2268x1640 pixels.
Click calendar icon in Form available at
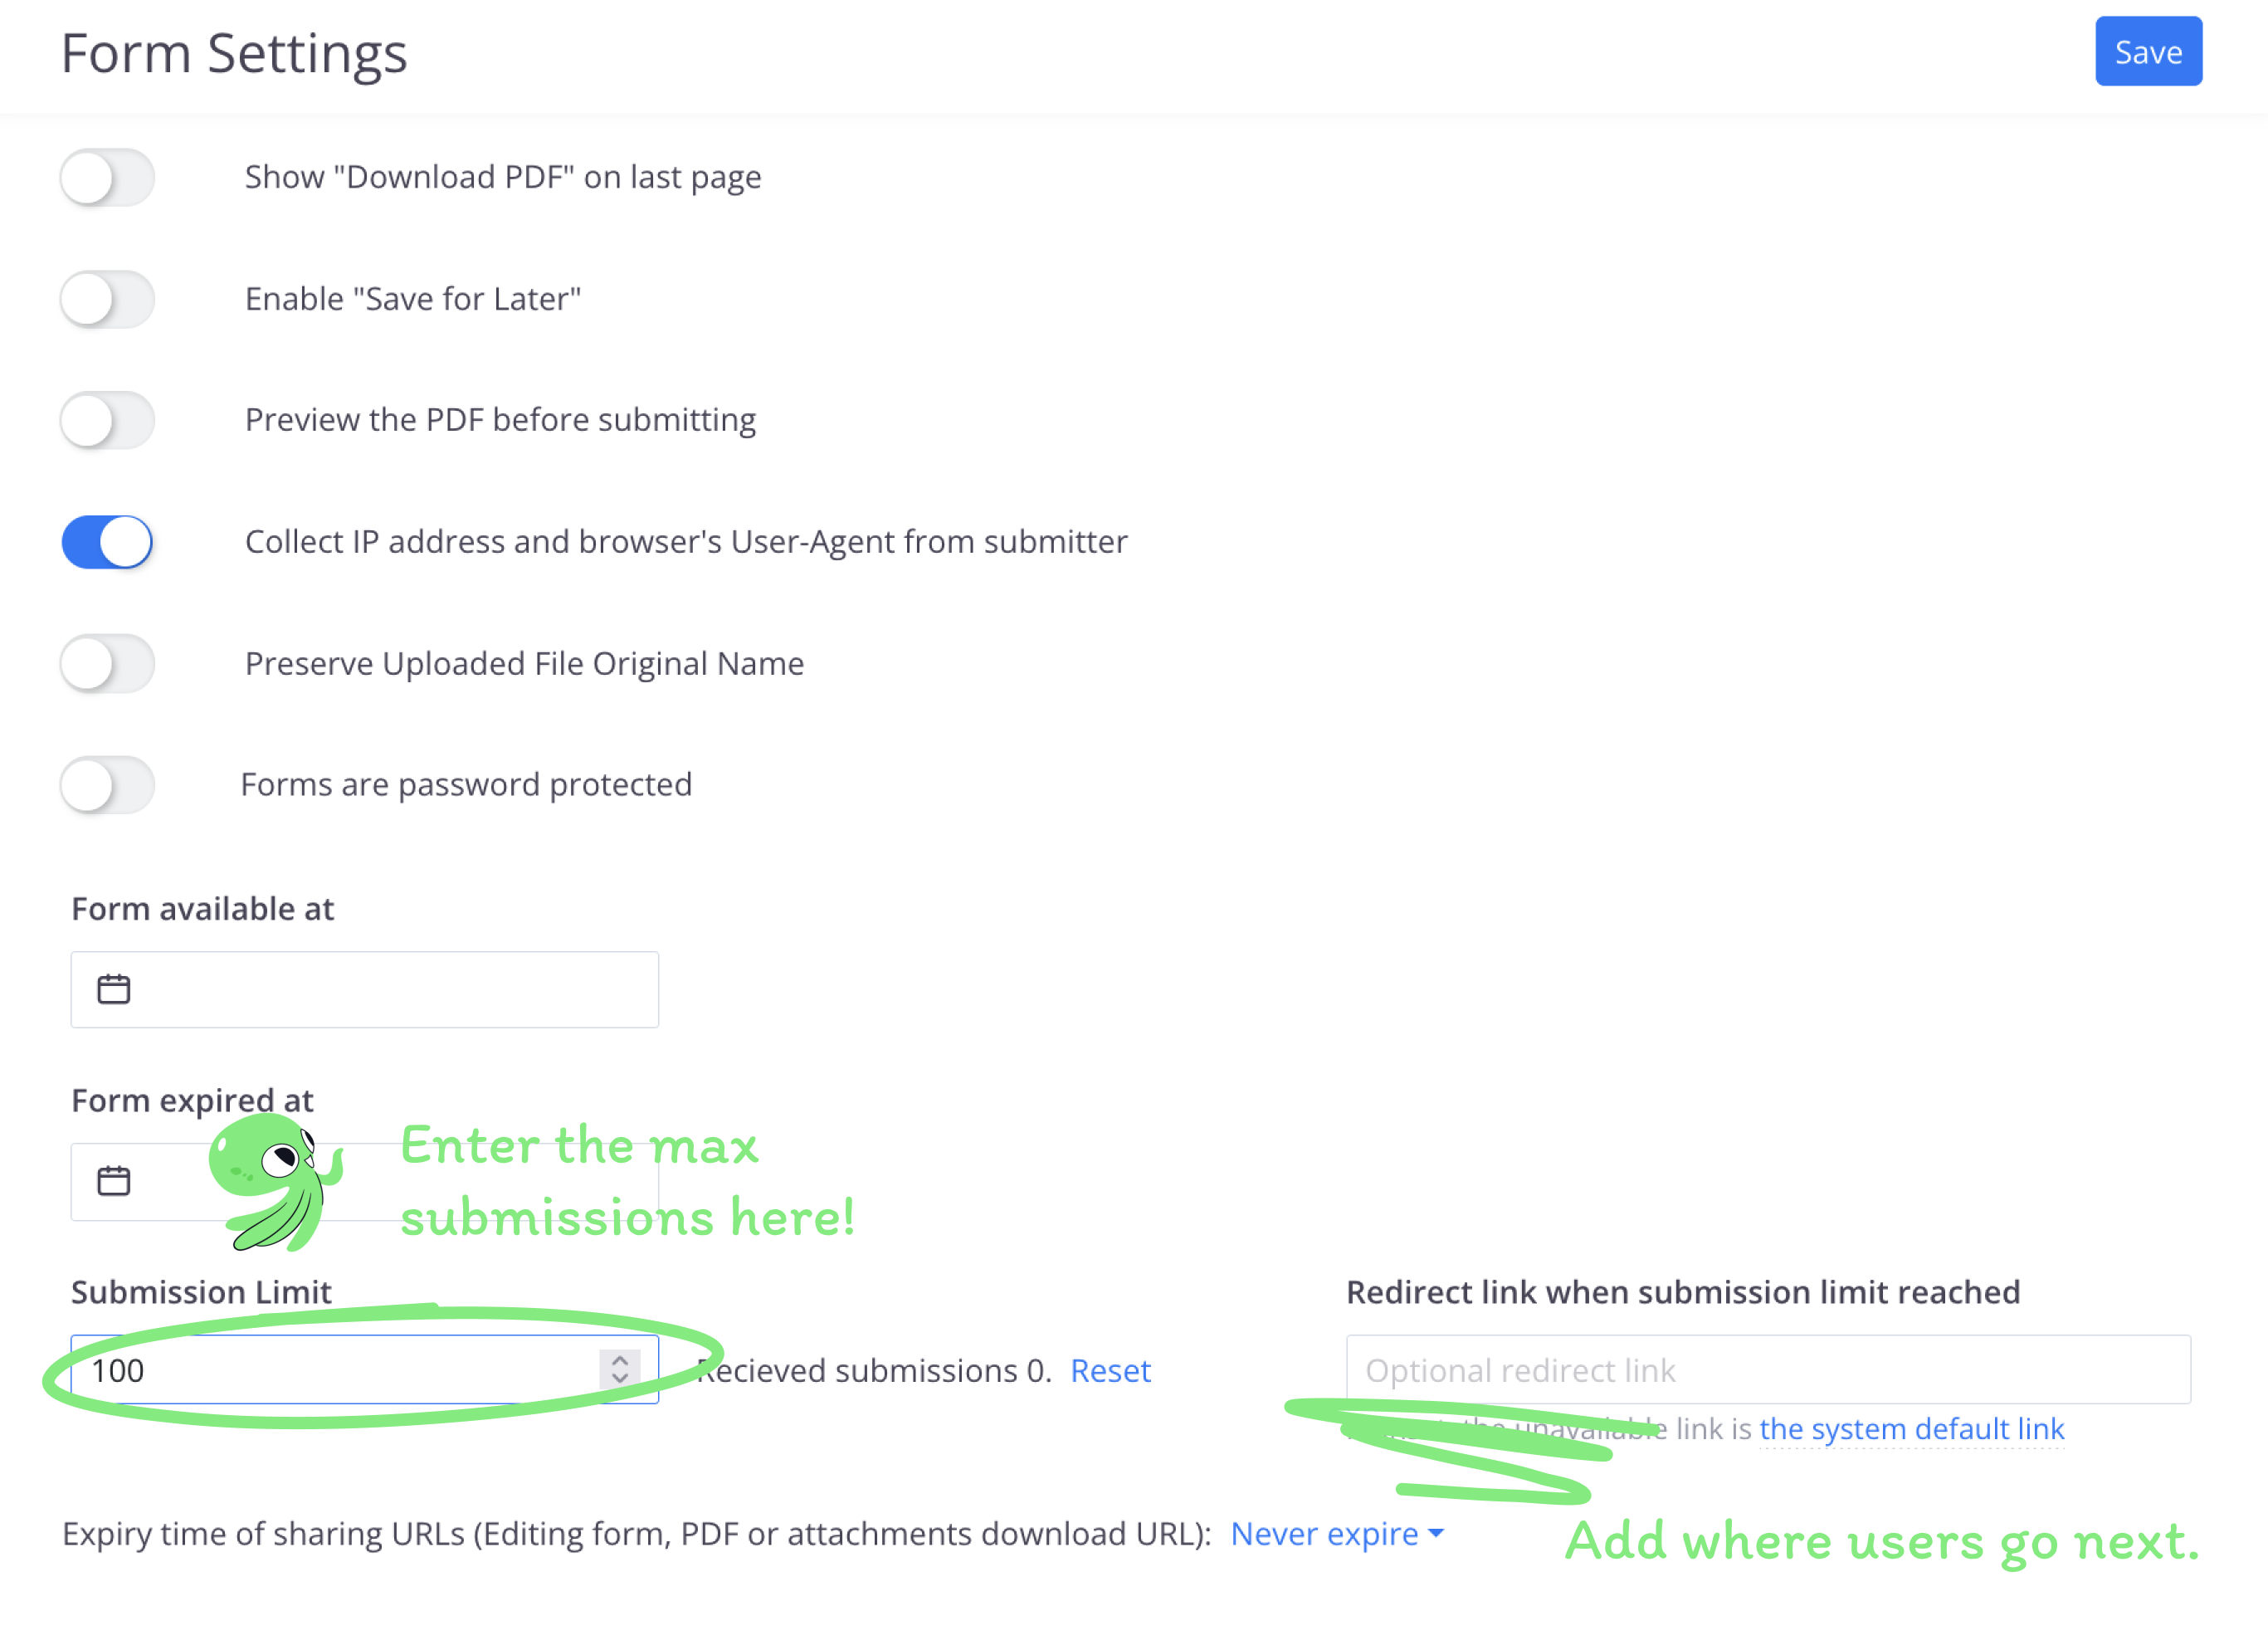pyautogui.click(x=114, y=989)
